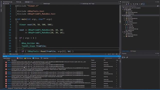Toggle the 0 Messages filter button

36,58
